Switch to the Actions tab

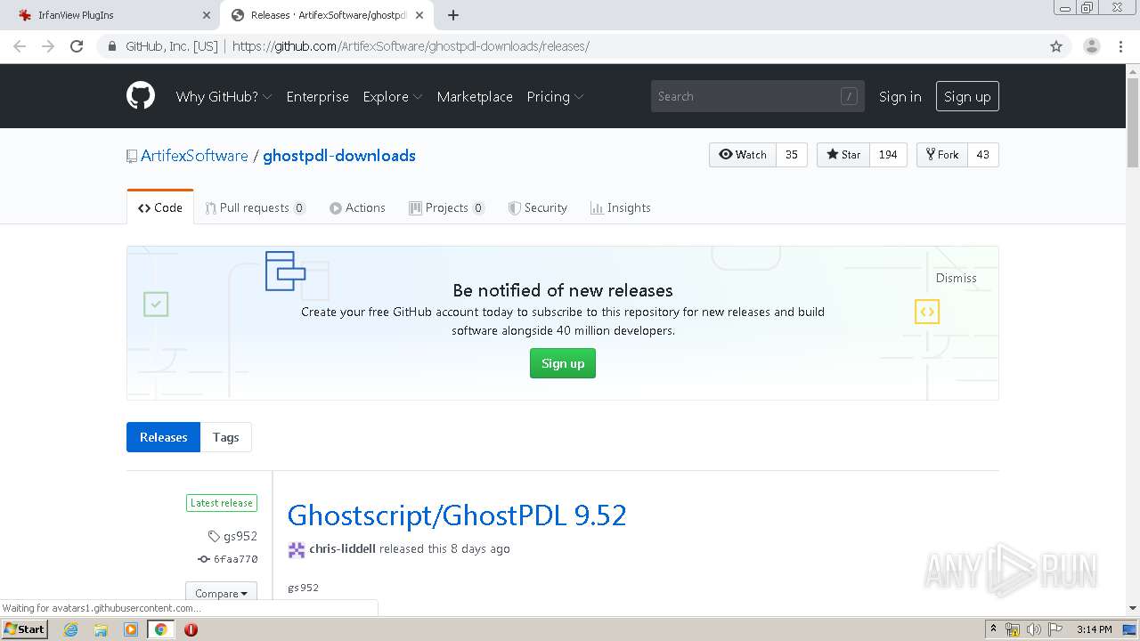coord(357,207)
